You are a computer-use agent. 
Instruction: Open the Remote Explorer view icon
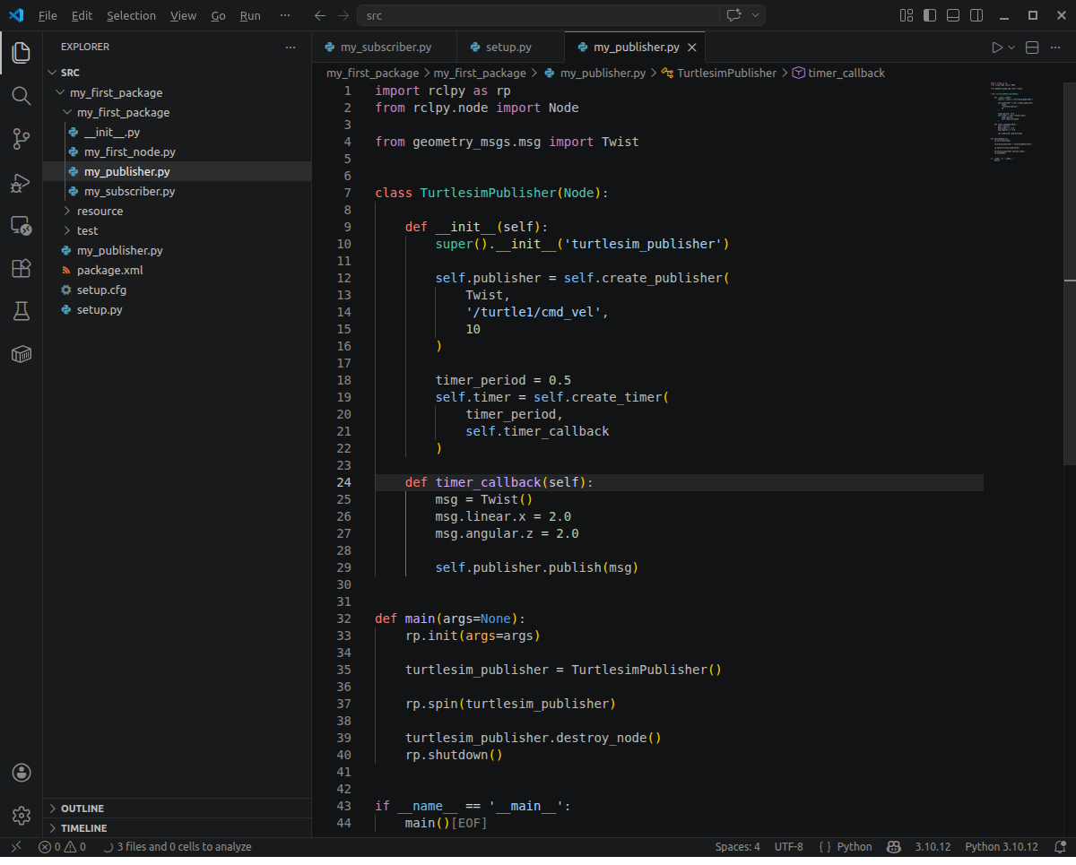22,225
